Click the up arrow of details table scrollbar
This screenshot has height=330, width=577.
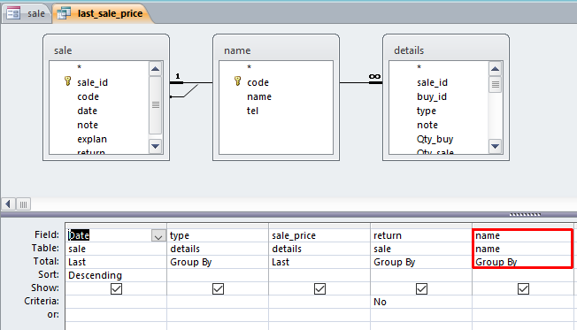(495, 69)
